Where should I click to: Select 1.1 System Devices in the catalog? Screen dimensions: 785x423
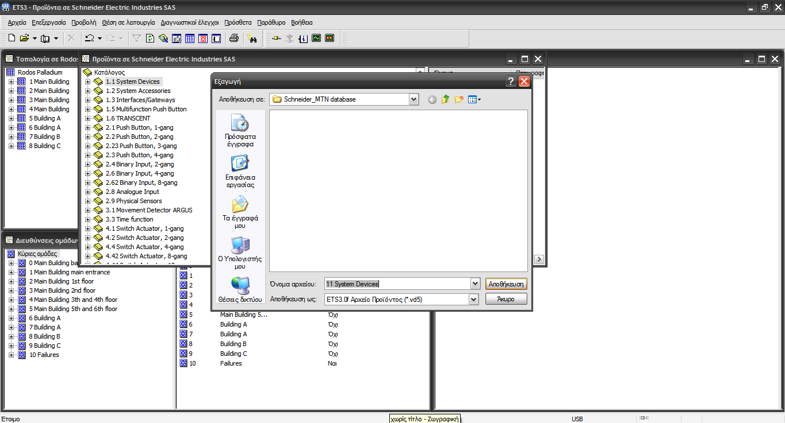(x=133, y=82)
